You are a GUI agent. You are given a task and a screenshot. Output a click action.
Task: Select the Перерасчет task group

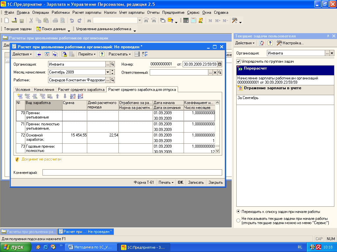[x=285, y=70]
